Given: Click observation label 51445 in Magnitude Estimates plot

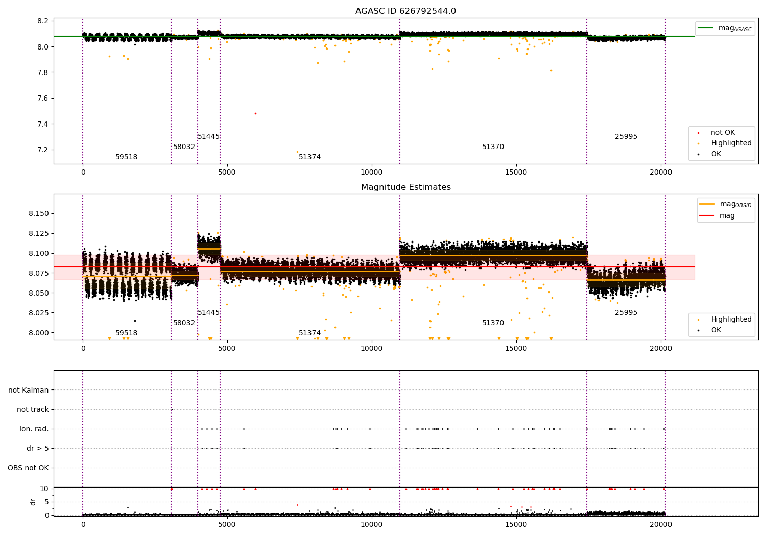Looking at the screenshot, I should (208, 313).
